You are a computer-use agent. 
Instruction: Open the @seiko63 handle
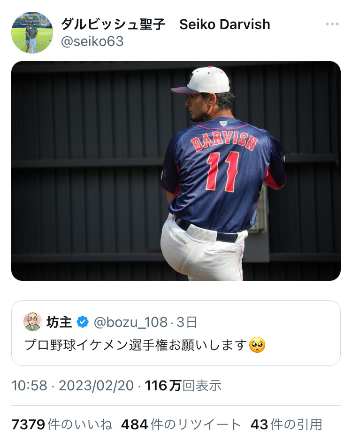pos(92,41)
